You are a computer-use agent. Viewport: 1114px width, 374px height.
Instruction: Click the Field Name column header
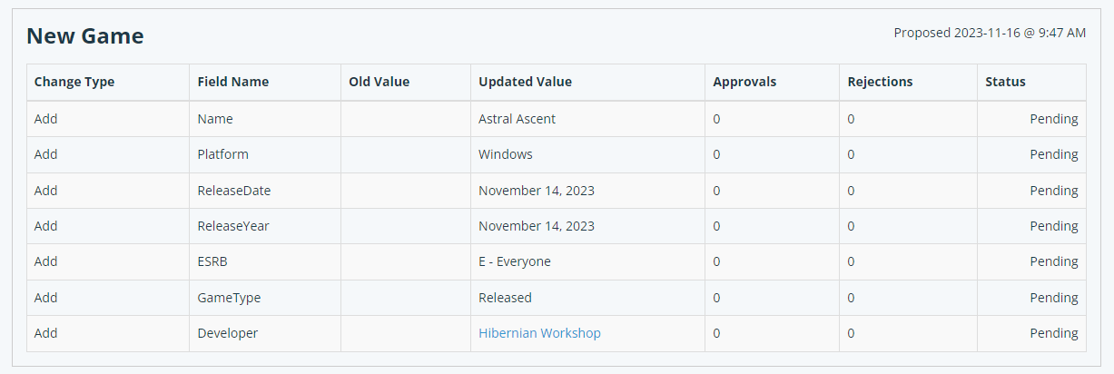tap(233, 82)
